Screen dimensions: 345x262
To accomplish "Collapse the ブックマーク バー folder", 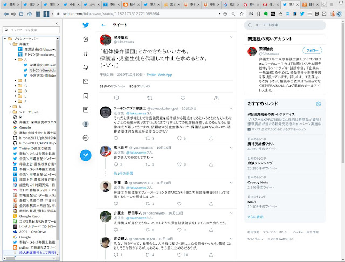I will coord(5,39).
